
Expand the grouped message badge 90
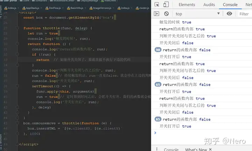pyautogui.click(x=158, y=50)
